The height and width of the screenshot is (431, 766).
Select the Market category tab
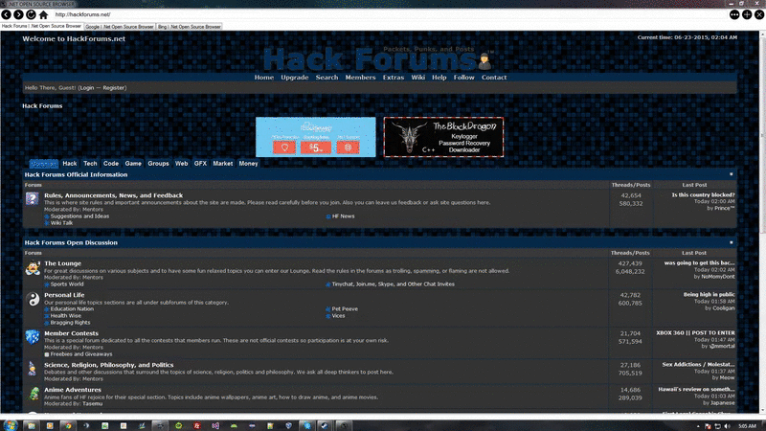223,164
